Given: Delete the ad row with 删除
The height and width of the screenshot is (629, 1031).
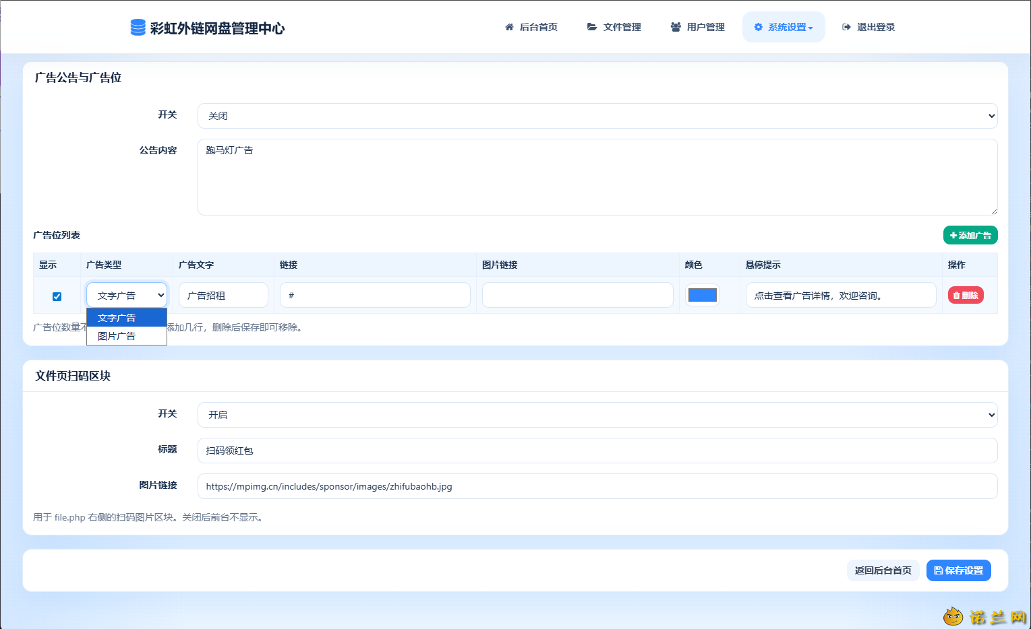Looking at the screenshot, I should (x=966, y=295).
